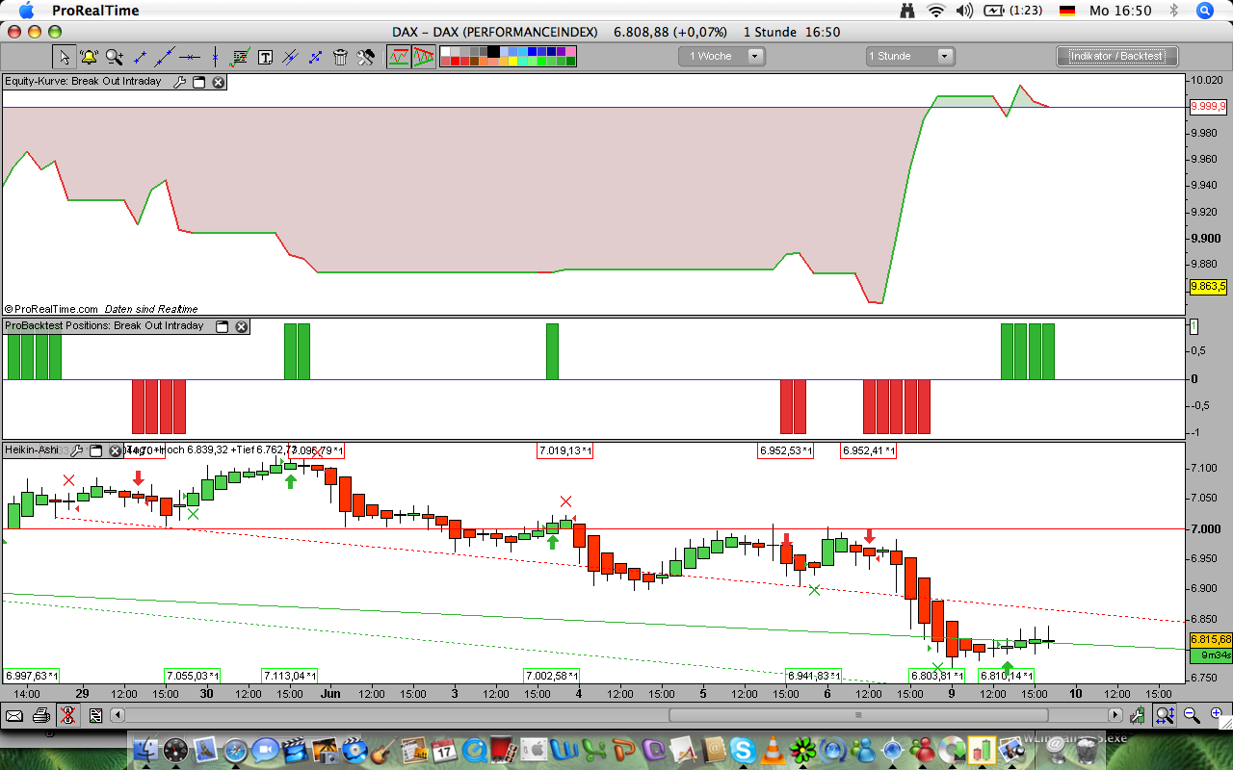This screenshot has height=770, width=1233.
Task: Click the envelope mail icon below chart
Action: pos(14,715)
